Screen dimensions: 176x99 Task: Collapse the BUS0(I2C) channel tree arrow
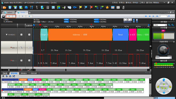6,35
